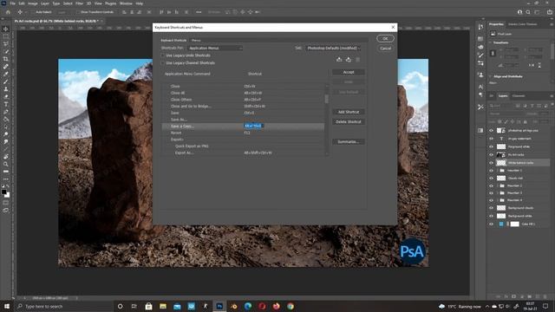Open the Filter menu
555x312 pixels.
tap(79, 3)
